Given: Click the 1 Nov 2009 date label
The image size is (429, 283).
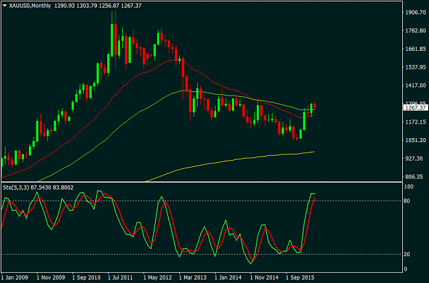Looking at the screenshot, I should [51, 278].
